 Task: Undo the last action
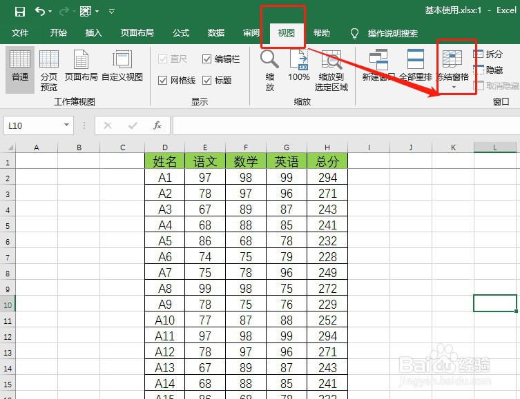(x=40, y=12)
